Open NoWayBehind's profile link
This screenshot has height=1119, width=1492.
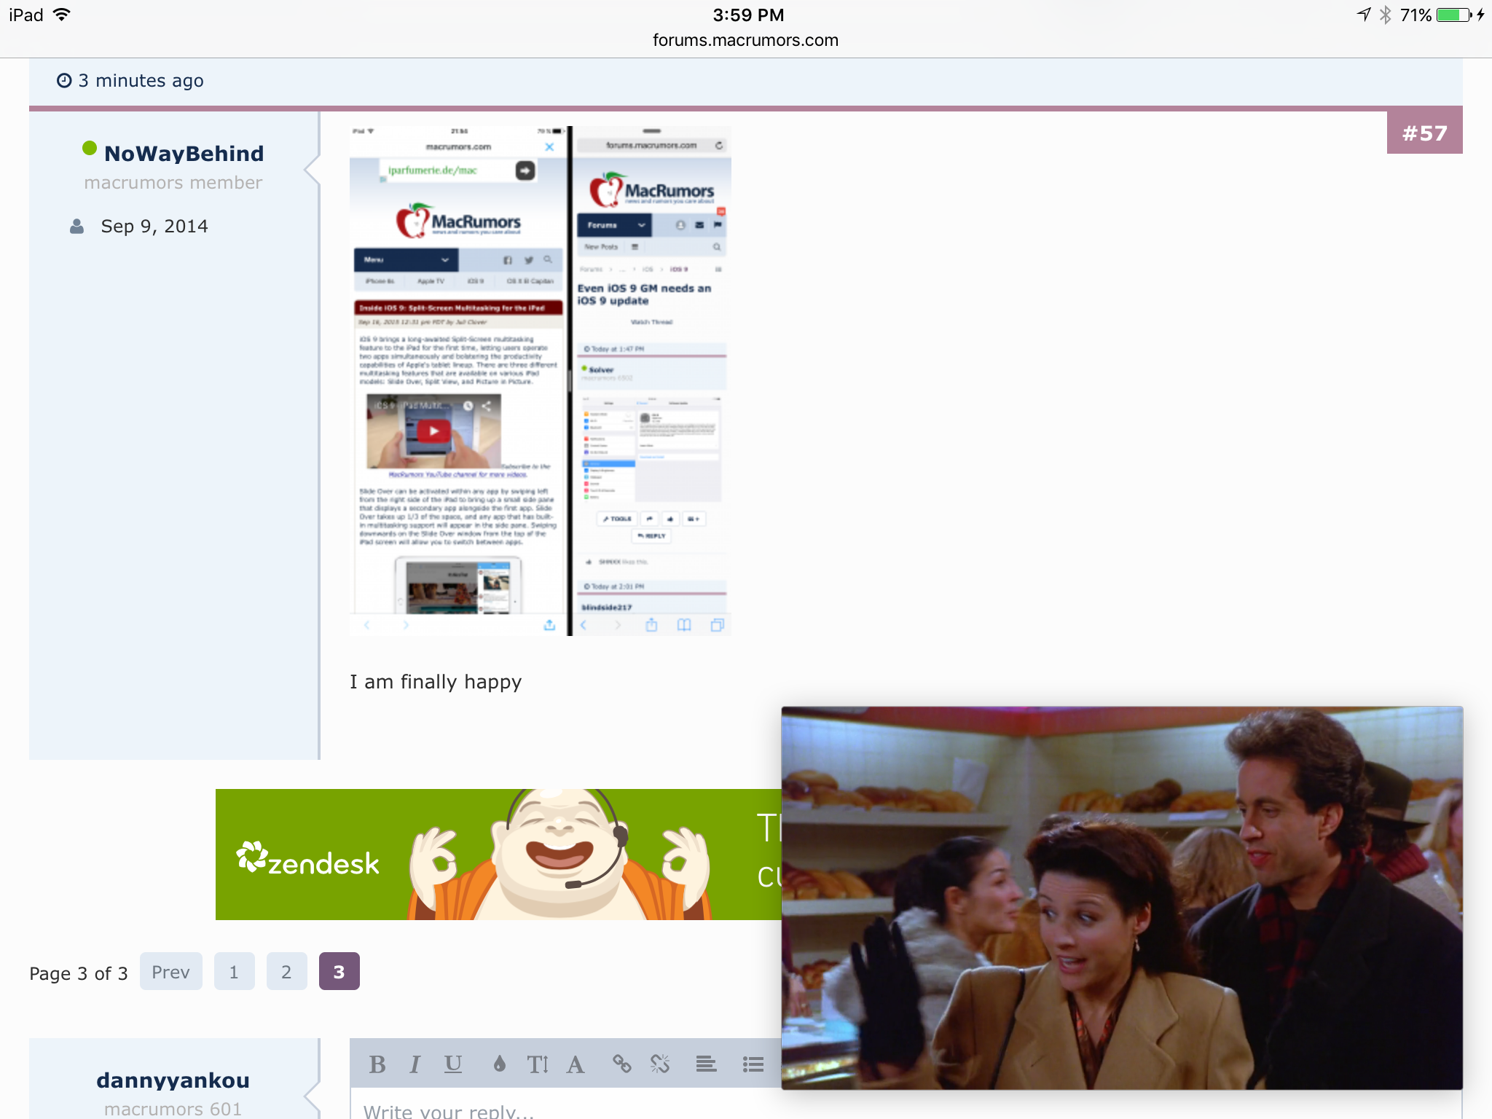pos(184,154)
